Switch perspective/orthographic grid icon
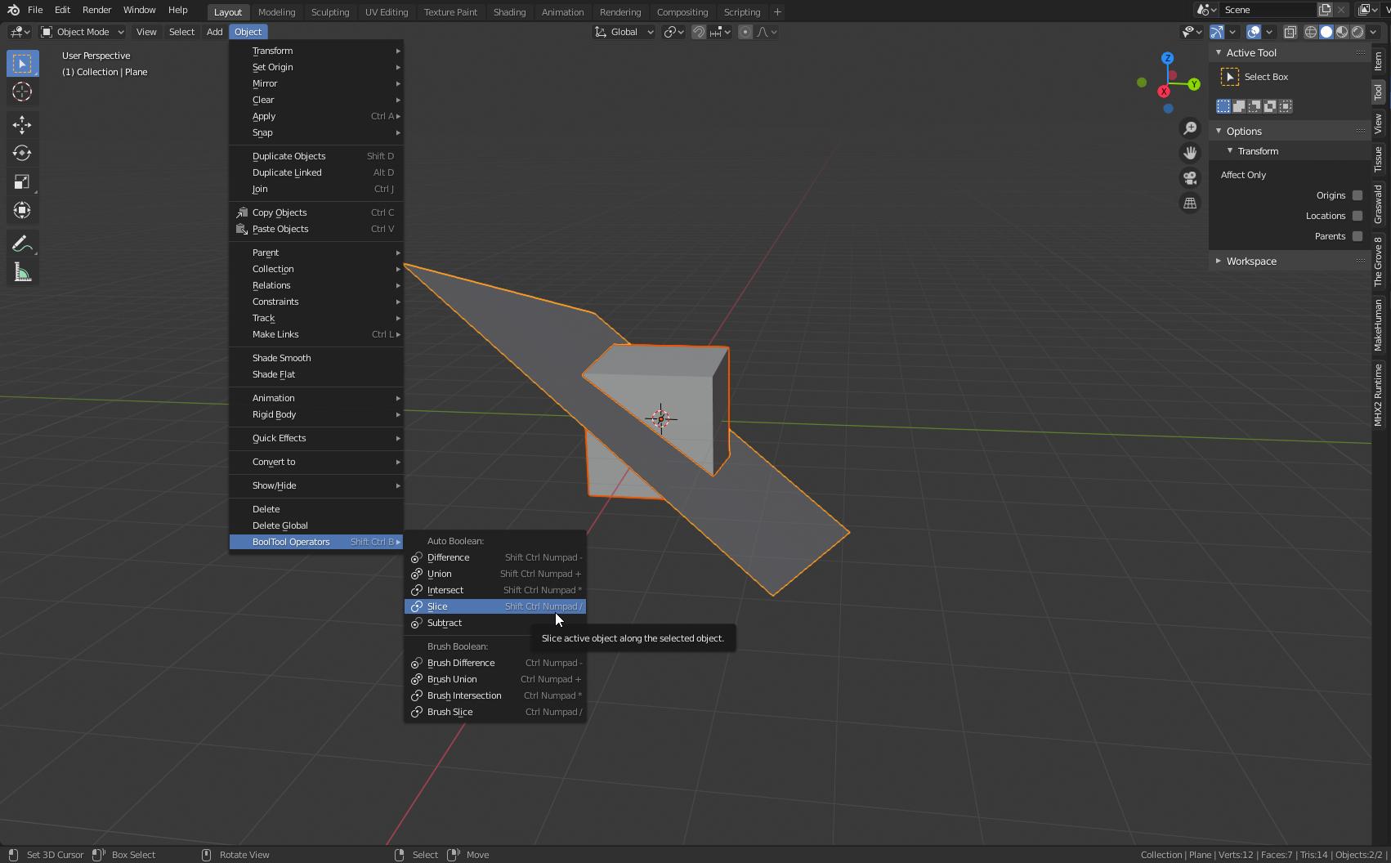This screenshot has width=1391, height=863. coord(1190,203)
